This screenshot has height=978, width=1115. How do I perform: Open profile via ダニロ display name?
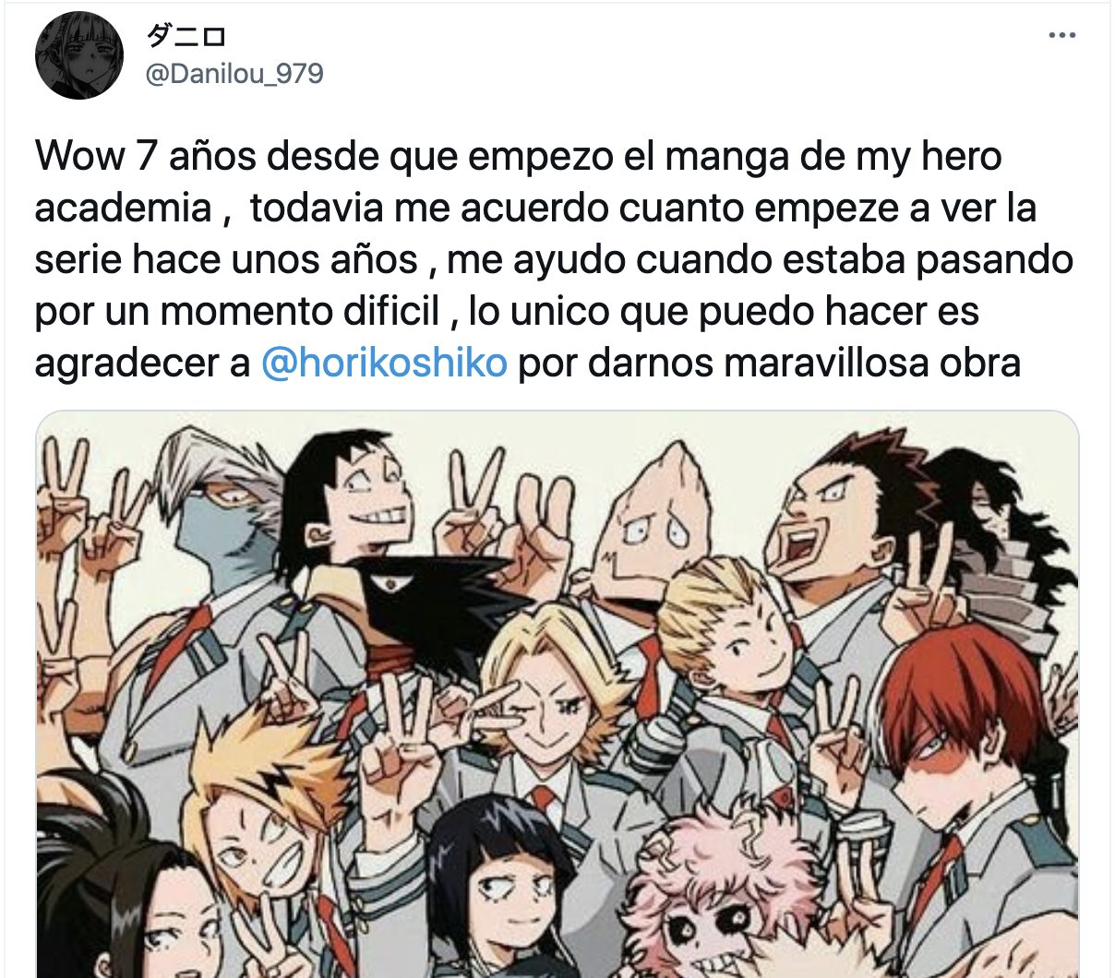tap(186, 36)
